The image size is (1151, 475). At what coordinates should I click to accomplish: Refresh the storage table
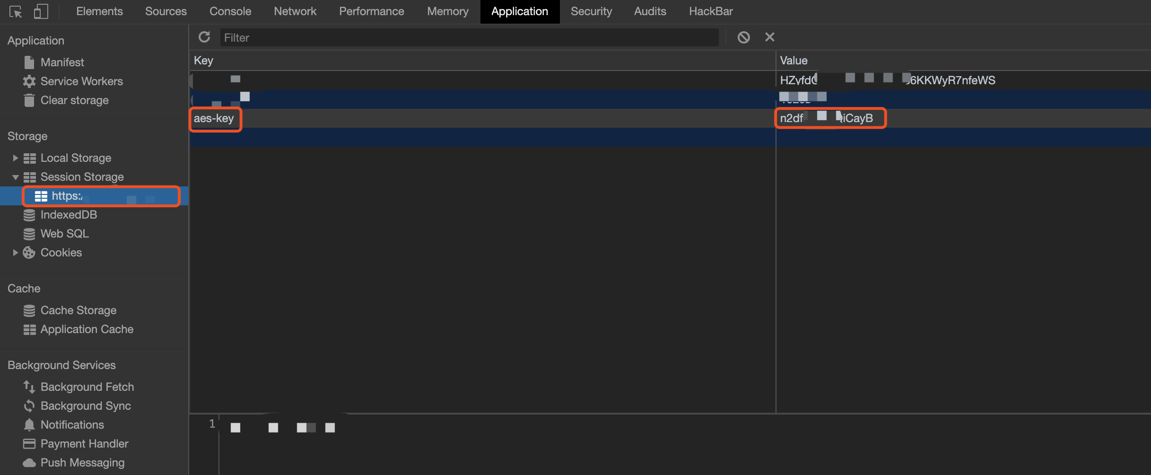[x=204, y=37]
